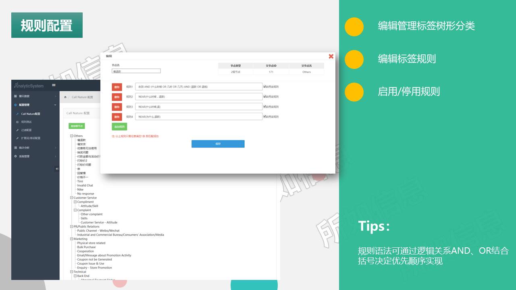
Task: Click the gear icon next to 配置管理
Action: click(15, 105)
